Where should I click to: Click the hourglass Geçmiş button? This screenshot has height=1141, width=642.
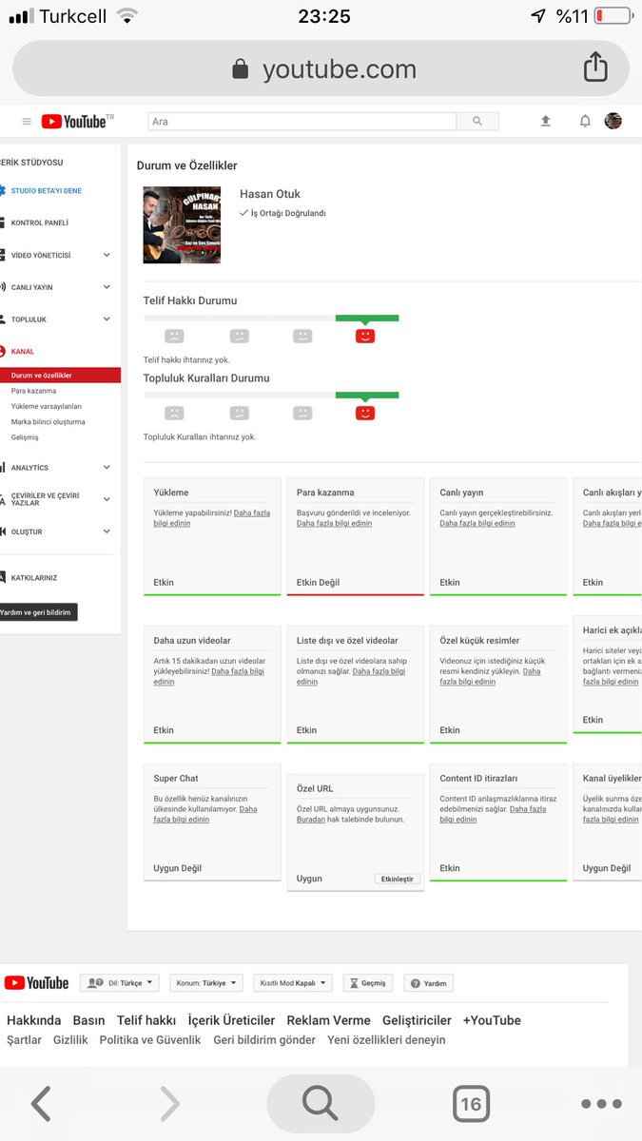(367, 983)
